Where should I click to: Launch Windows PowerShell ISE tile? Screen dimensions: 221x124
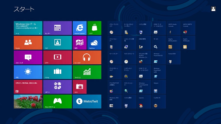click(x=159, y=57)
